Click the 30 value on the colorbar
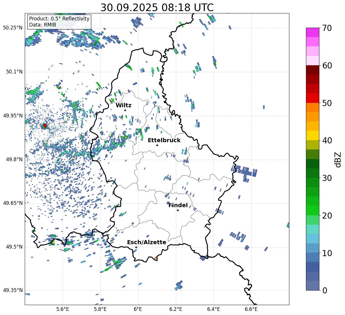345x315 pixels. 327,178
